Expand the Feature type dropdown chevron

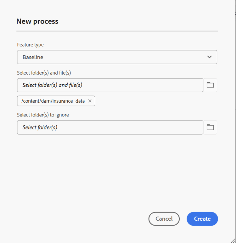tap(209, 57)
